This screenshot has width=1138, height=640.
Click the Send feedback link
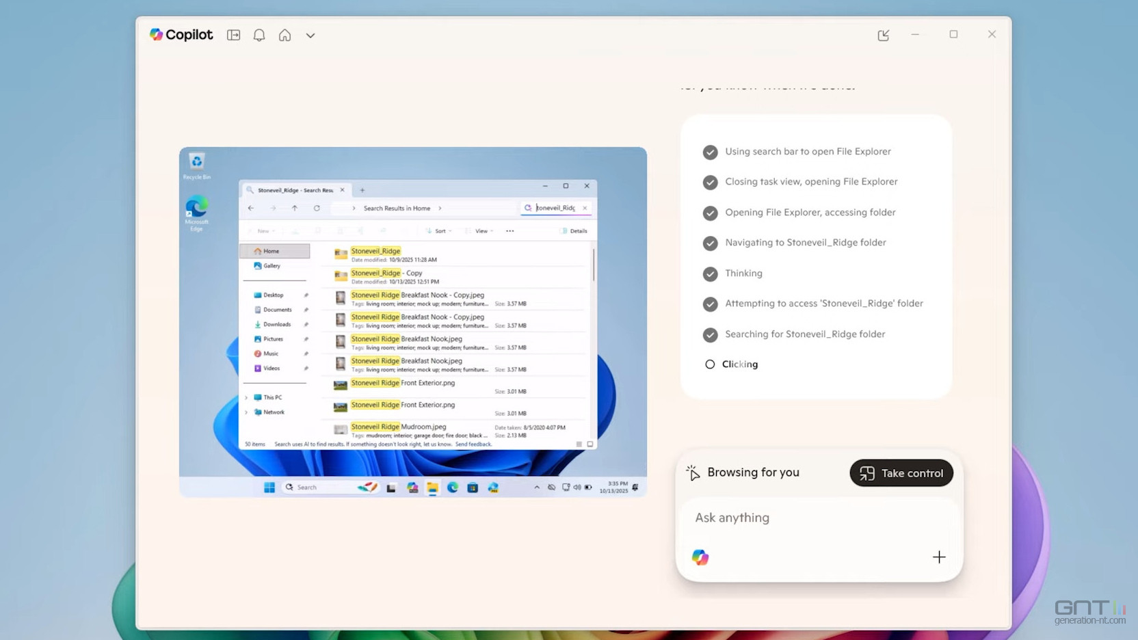click(473, 444)
